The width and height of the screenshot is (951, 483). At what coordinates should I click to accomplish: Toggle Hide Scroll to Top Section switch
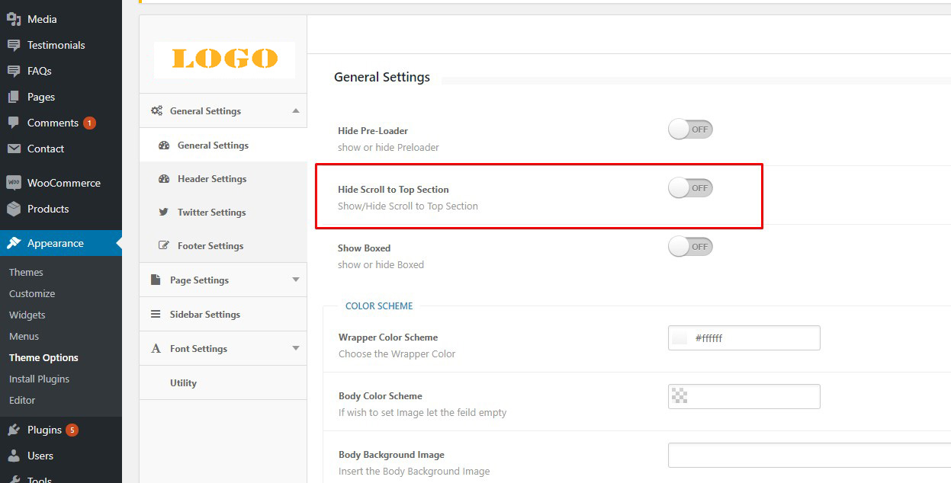690,188
